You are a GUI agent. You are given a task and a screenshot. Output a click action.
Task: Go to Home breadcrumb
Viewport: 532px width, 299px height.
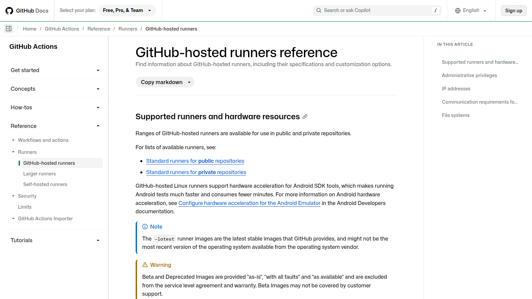pos(30,29)
